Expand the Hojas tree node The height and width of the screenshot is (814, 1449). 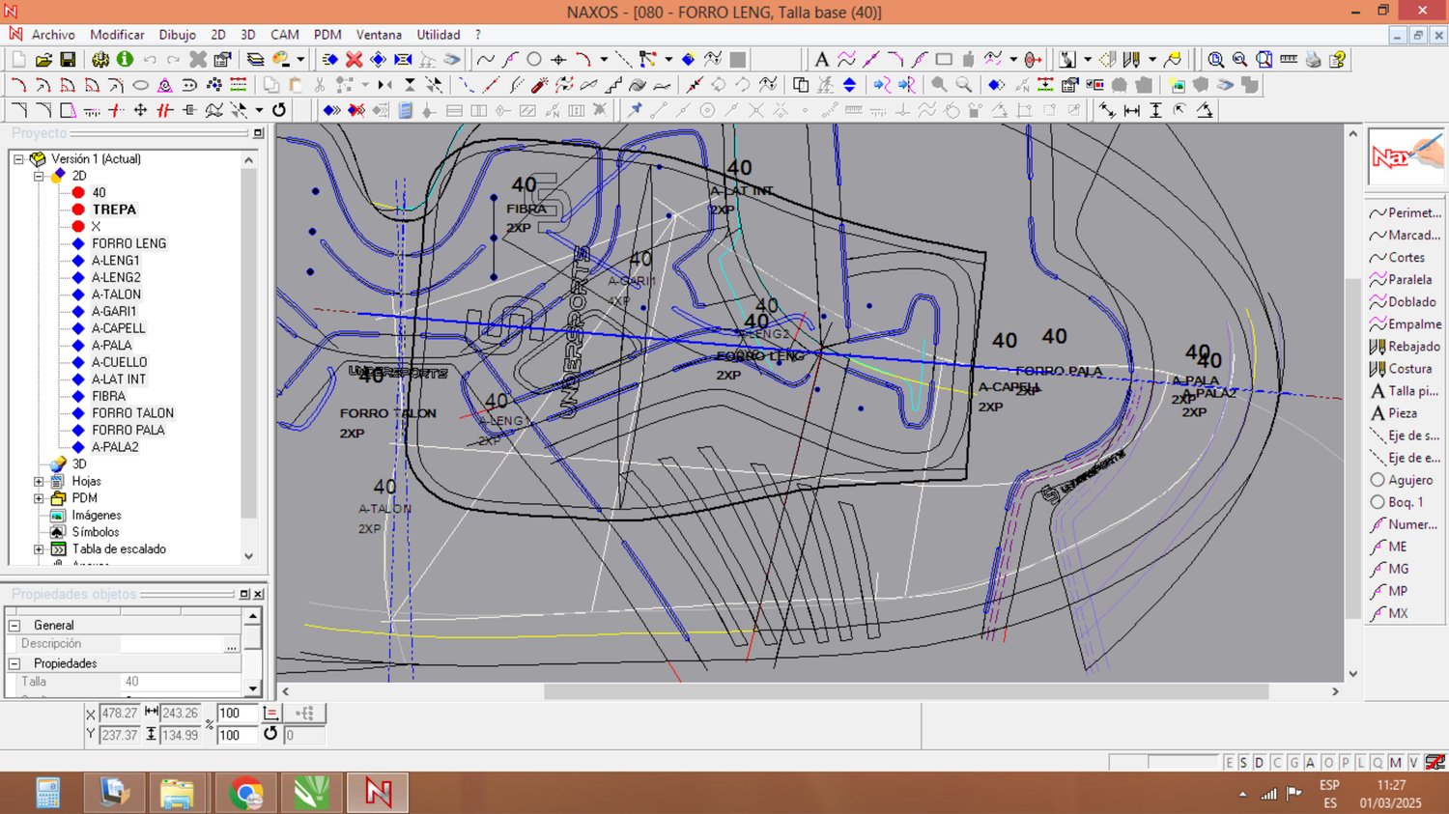pyautogui.click(x=40, y=481)
